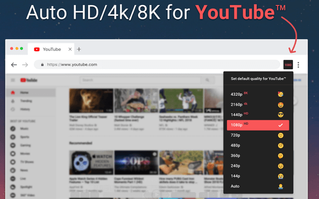Set default quality to 480p
This screenshot has width=319, height=199.
pyautogui.click(x=258, y=145)
